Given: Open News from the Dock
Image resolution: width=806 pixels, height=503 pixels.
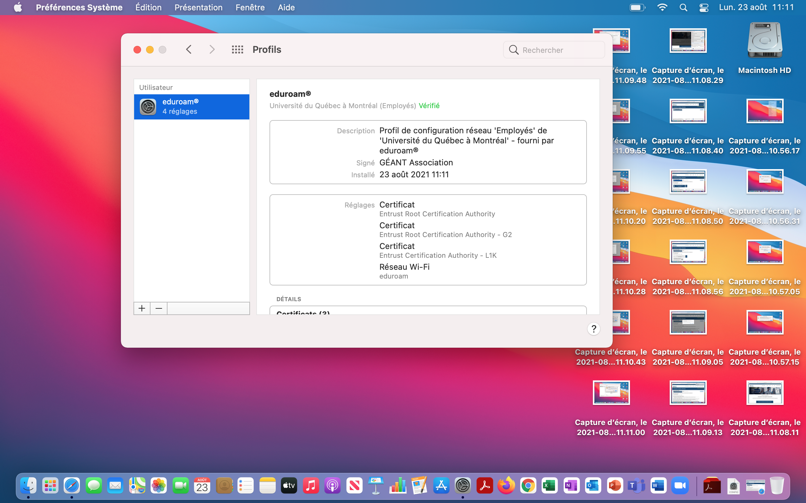Looking at the screenshot, I should (x=355, y=486).
